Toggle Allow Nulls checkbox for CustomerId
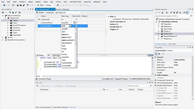This screenshot has width=194, height=109. click(76, 19)
